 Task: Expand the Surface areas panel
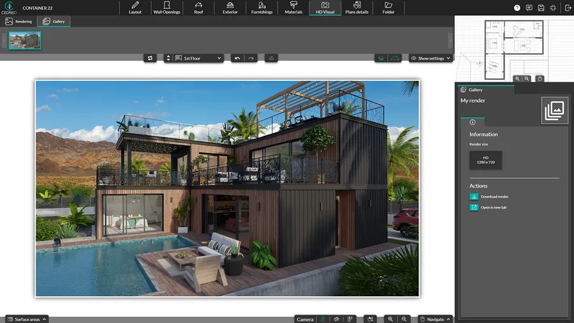tap(27, 319)
